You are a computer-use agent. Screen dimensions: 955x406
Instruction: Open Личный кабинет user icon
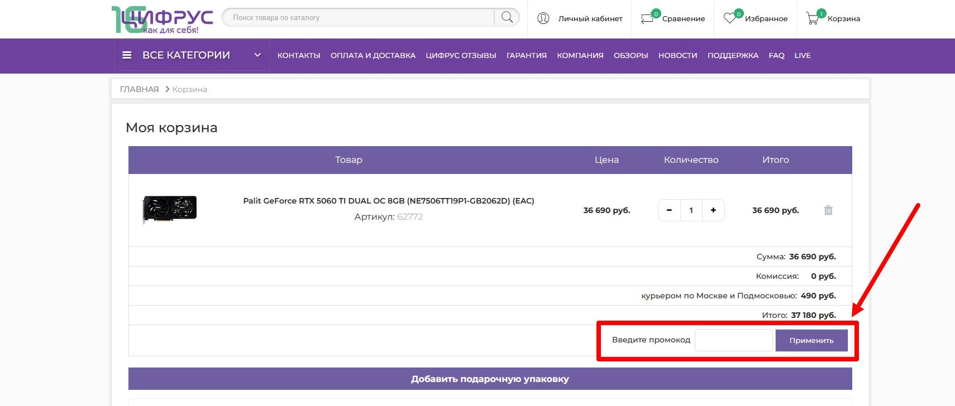click(543, 18)
